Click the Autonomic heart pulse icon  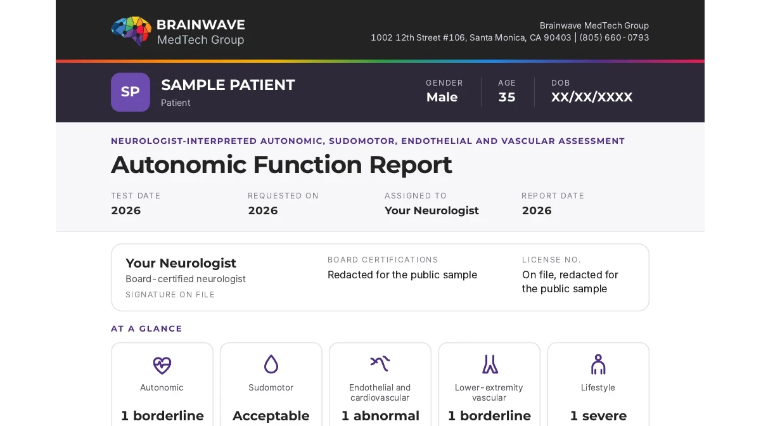point(162,365)
